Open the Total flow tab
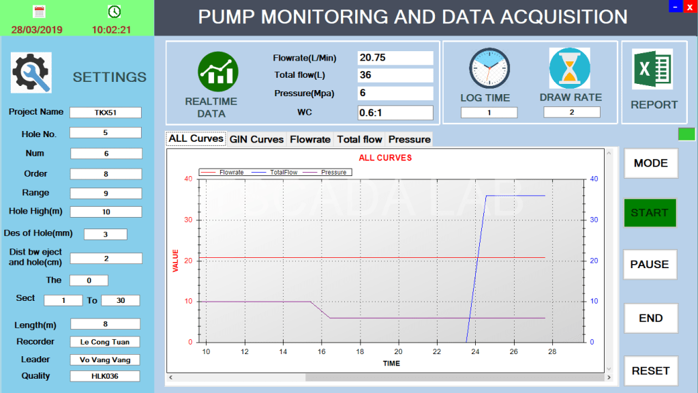Image resolution: width=698 pixels, height=393 pixels. 359,139
